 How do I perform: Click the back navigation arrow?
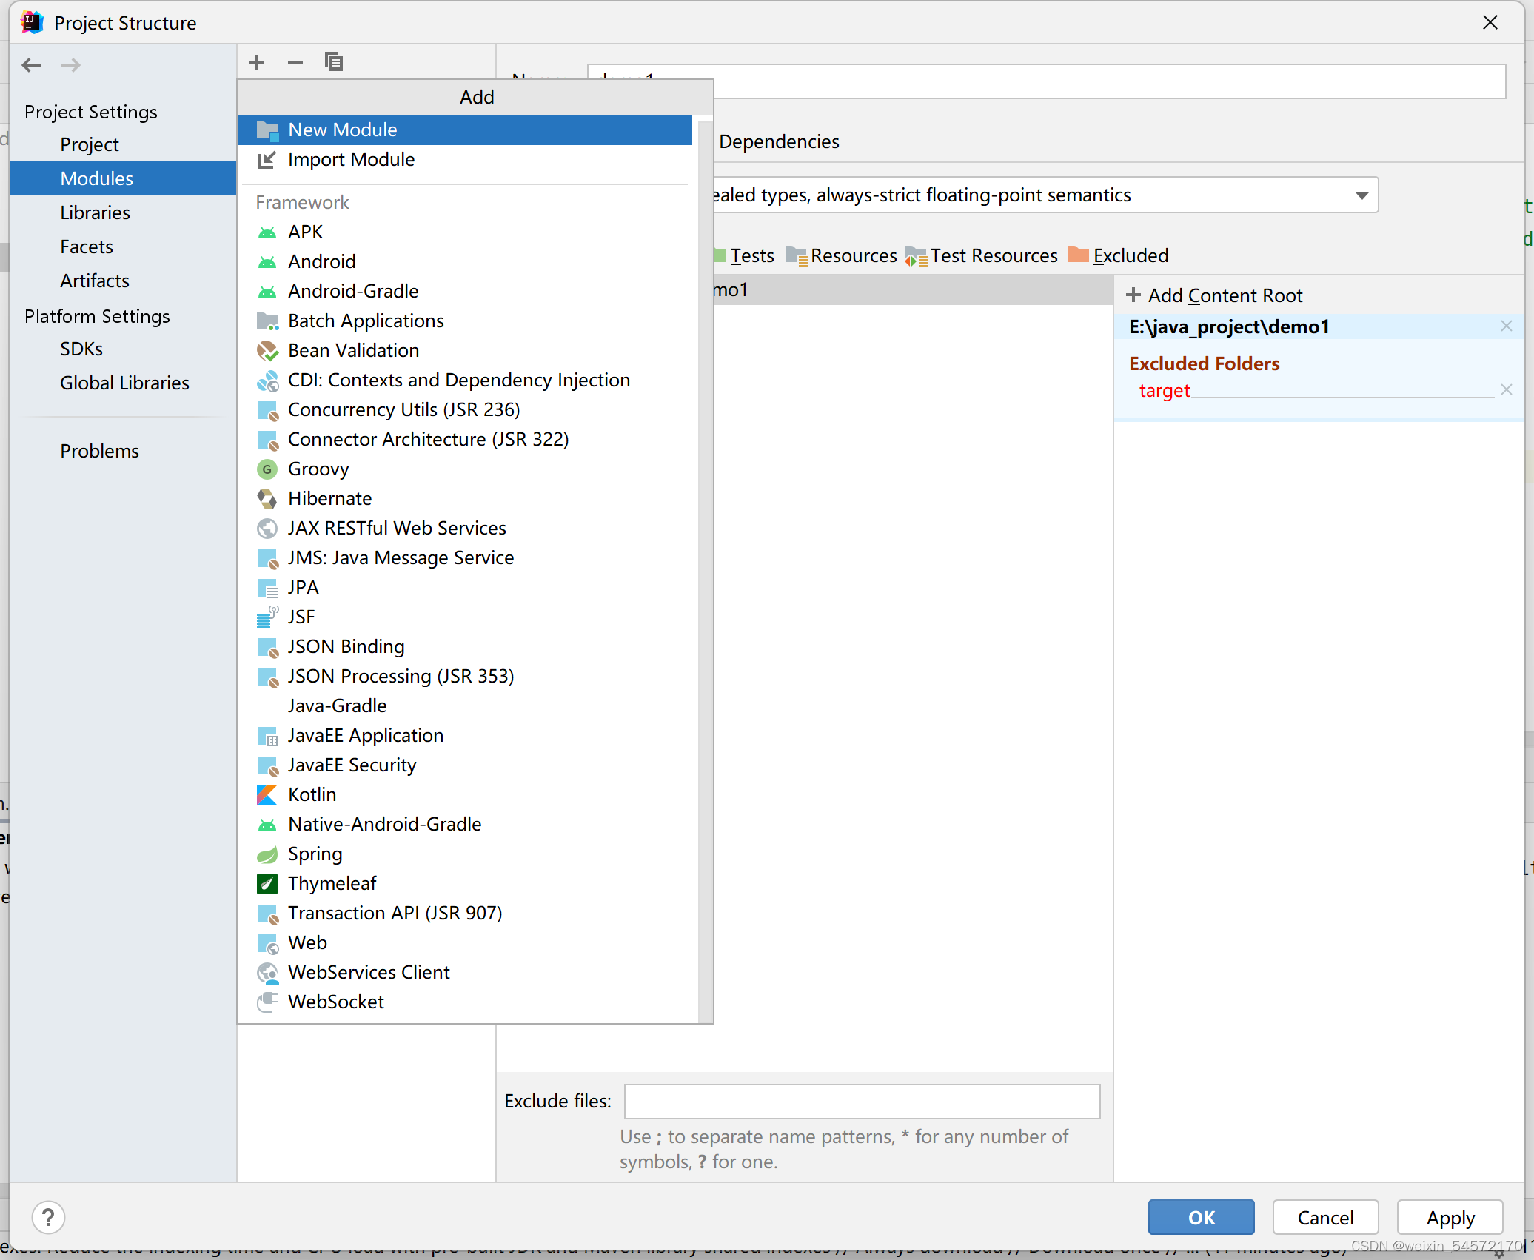pos(32,65)
